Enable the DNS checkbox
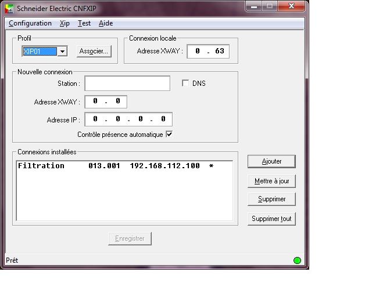 185,83
